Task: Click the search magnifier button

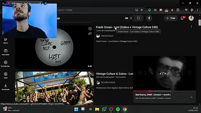Action: (139, 18)
